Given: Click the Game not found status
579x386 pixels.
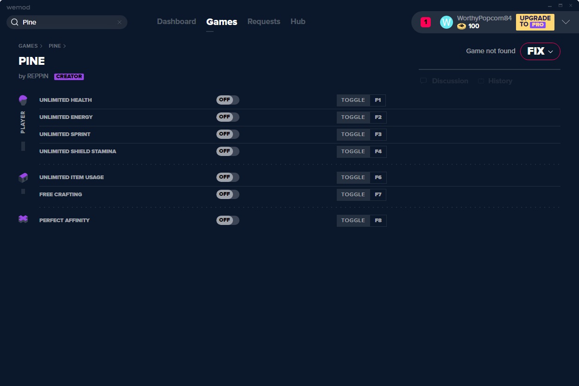Looking at the screenshot, I should pyautogui.click(x=491, y=51).
